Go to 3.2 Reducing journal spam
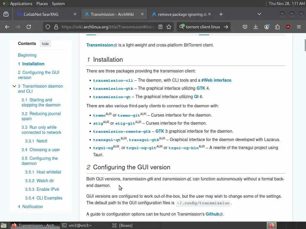This screenshot has width=306, height=229. [x=41, y=116]
